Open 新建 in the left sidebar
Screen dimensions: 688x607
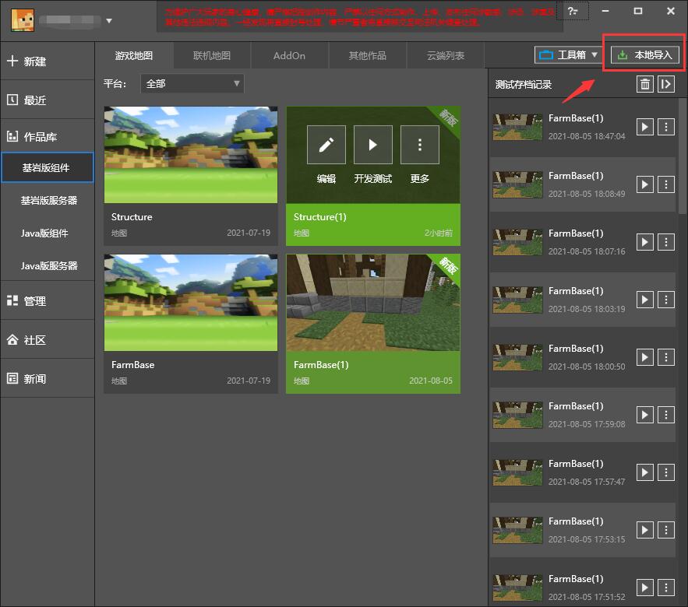(47, 61)
